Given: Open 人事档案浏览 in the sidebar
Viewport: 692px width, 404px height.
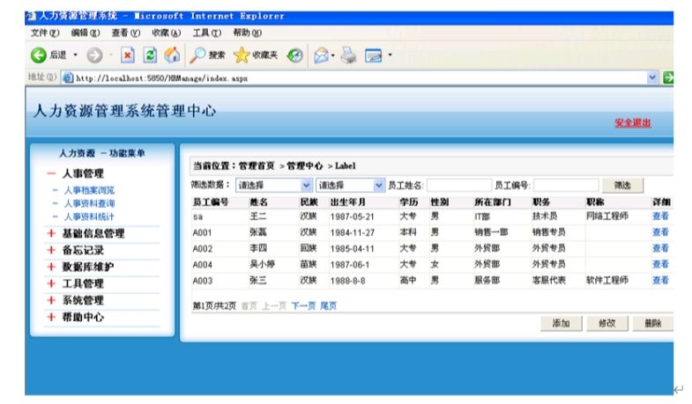Looking at the screenshot, I should [89, 190].
